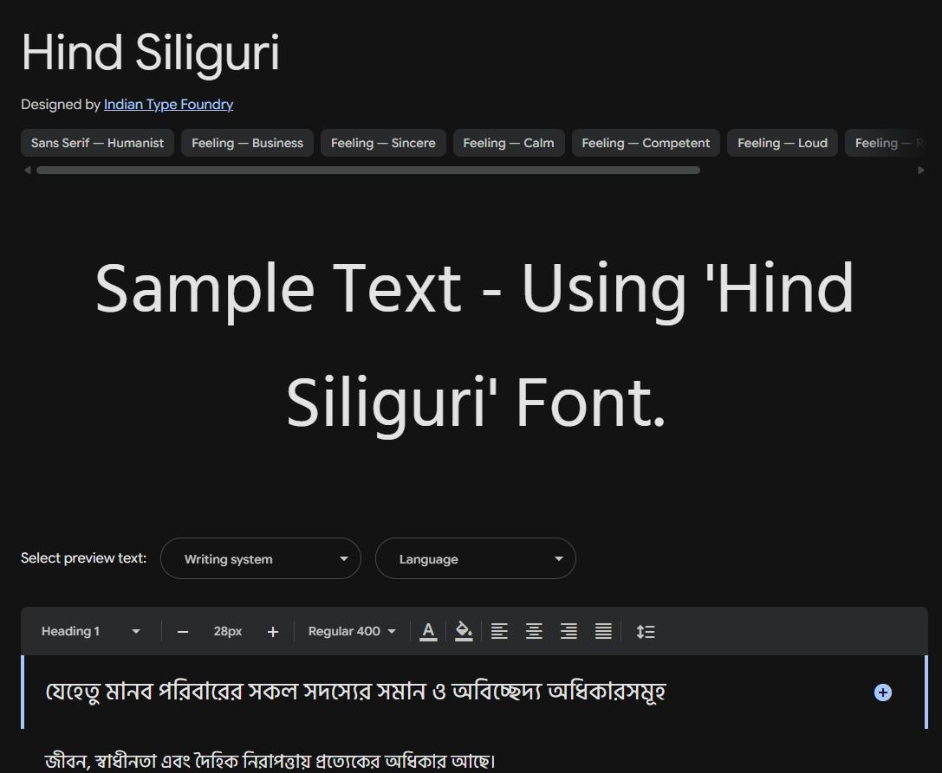942x773 pixels.
Task: Click the second Bengali paragraph preview line
Action: point(270,761)
